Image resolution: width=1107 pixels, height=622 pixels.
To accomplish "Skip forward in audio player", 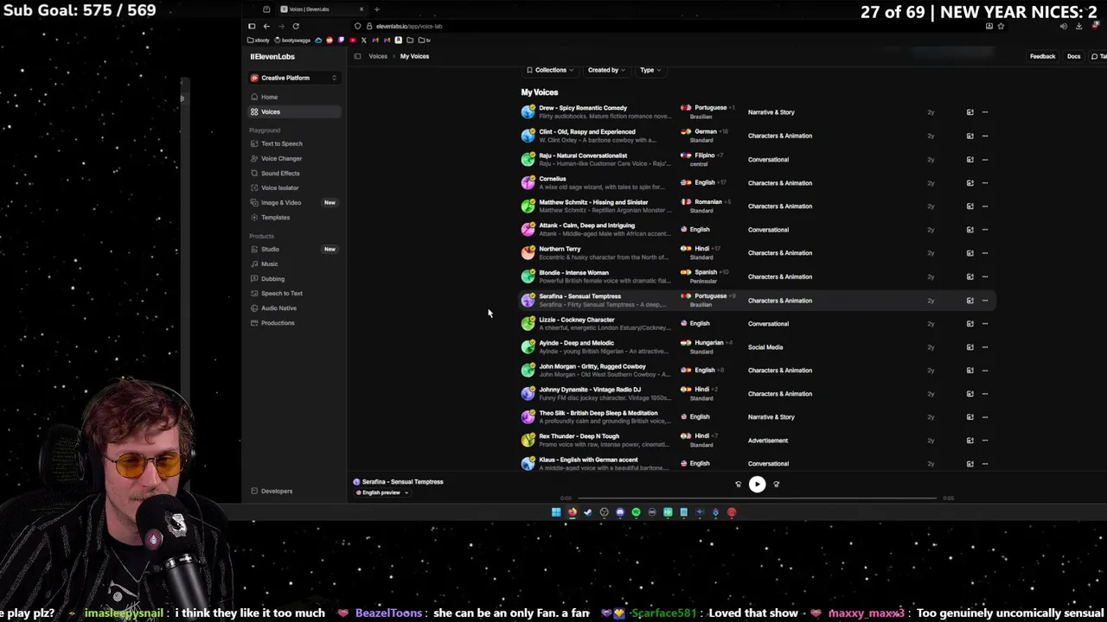I will pyautogui.click(x=776, y=485).
